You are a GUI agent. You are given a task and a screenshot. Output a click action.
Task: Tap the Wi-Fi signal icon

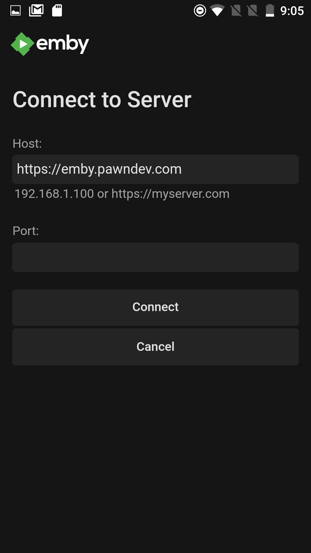pyautogui.click(x=217, y=11)
